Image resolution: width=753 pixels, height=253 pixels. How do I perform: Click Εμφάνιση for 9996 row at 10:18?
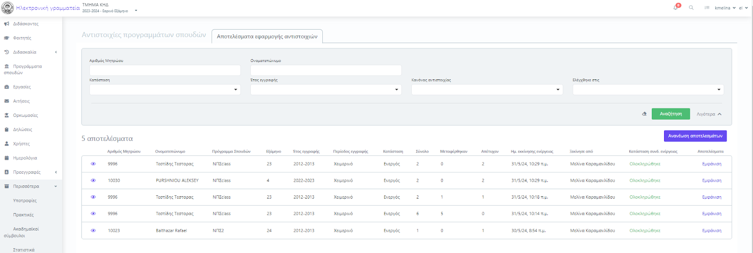pos(712,197)
